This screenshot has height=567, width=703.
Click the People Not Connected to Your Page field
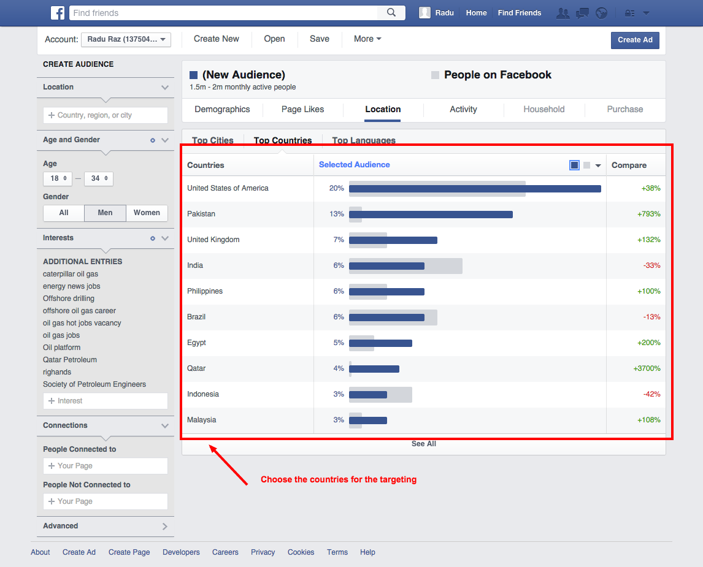coord(106,501)
